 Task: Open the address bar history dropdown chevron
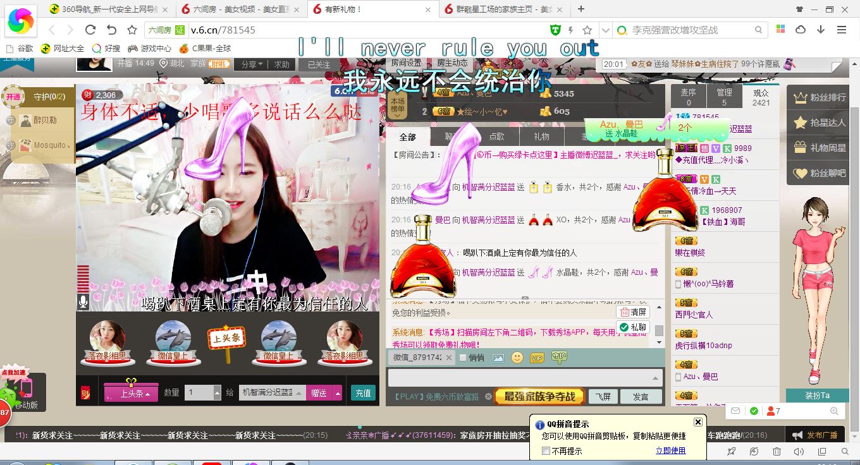tap(605, 30)
